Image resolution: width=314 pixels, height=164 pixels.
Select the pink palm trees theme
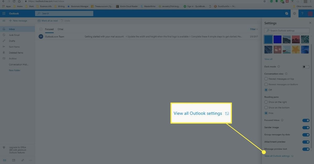(296, 39)
